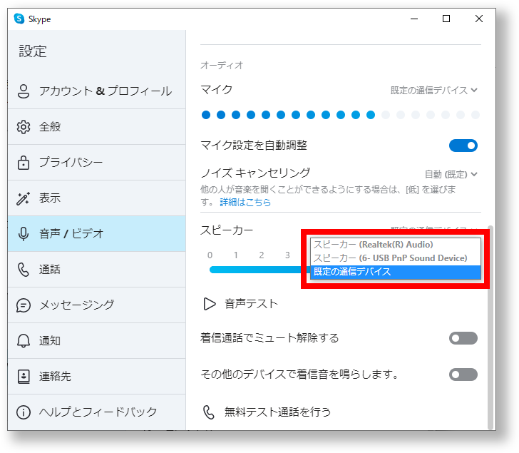Click the スピーカー label
The height and width of the screenshot is (453, 519).
(227, 230)
